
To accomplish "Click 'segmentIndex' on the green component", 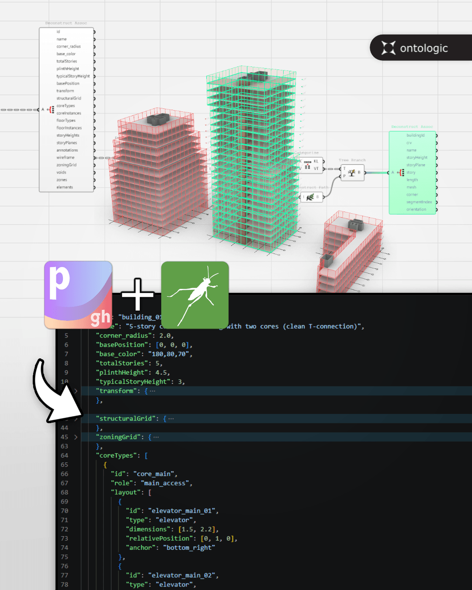I will pos(419,202).
